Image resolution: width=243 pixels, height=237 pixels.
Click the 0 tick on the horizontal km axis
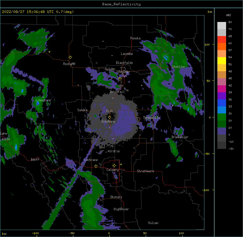coord(109,233)
